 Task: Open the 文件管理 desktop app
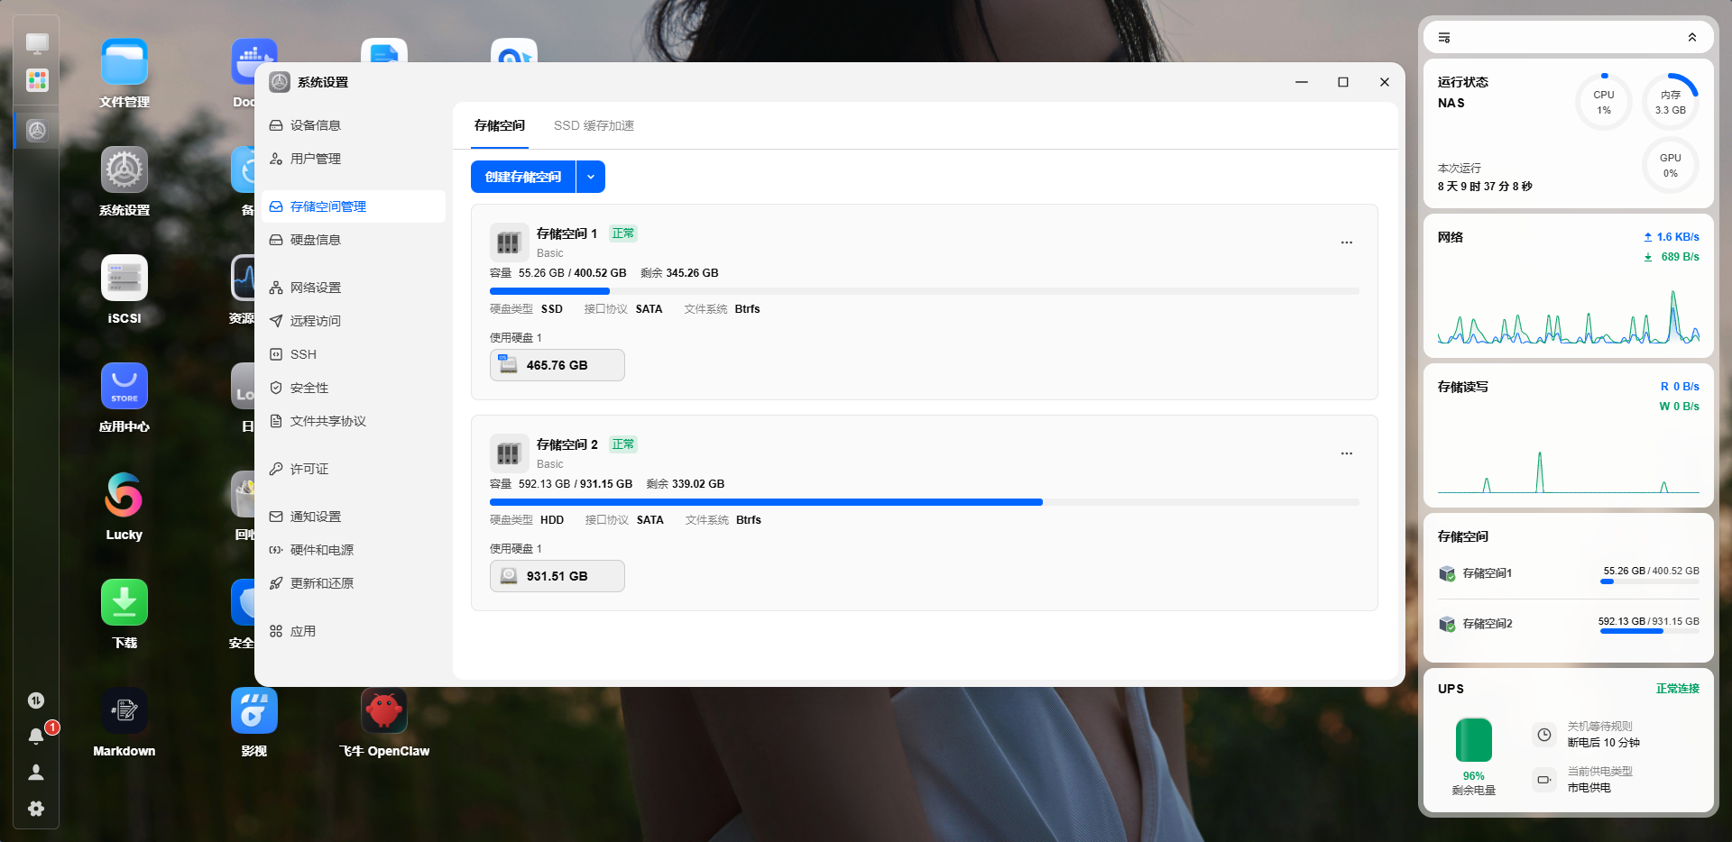pos(124,61)
